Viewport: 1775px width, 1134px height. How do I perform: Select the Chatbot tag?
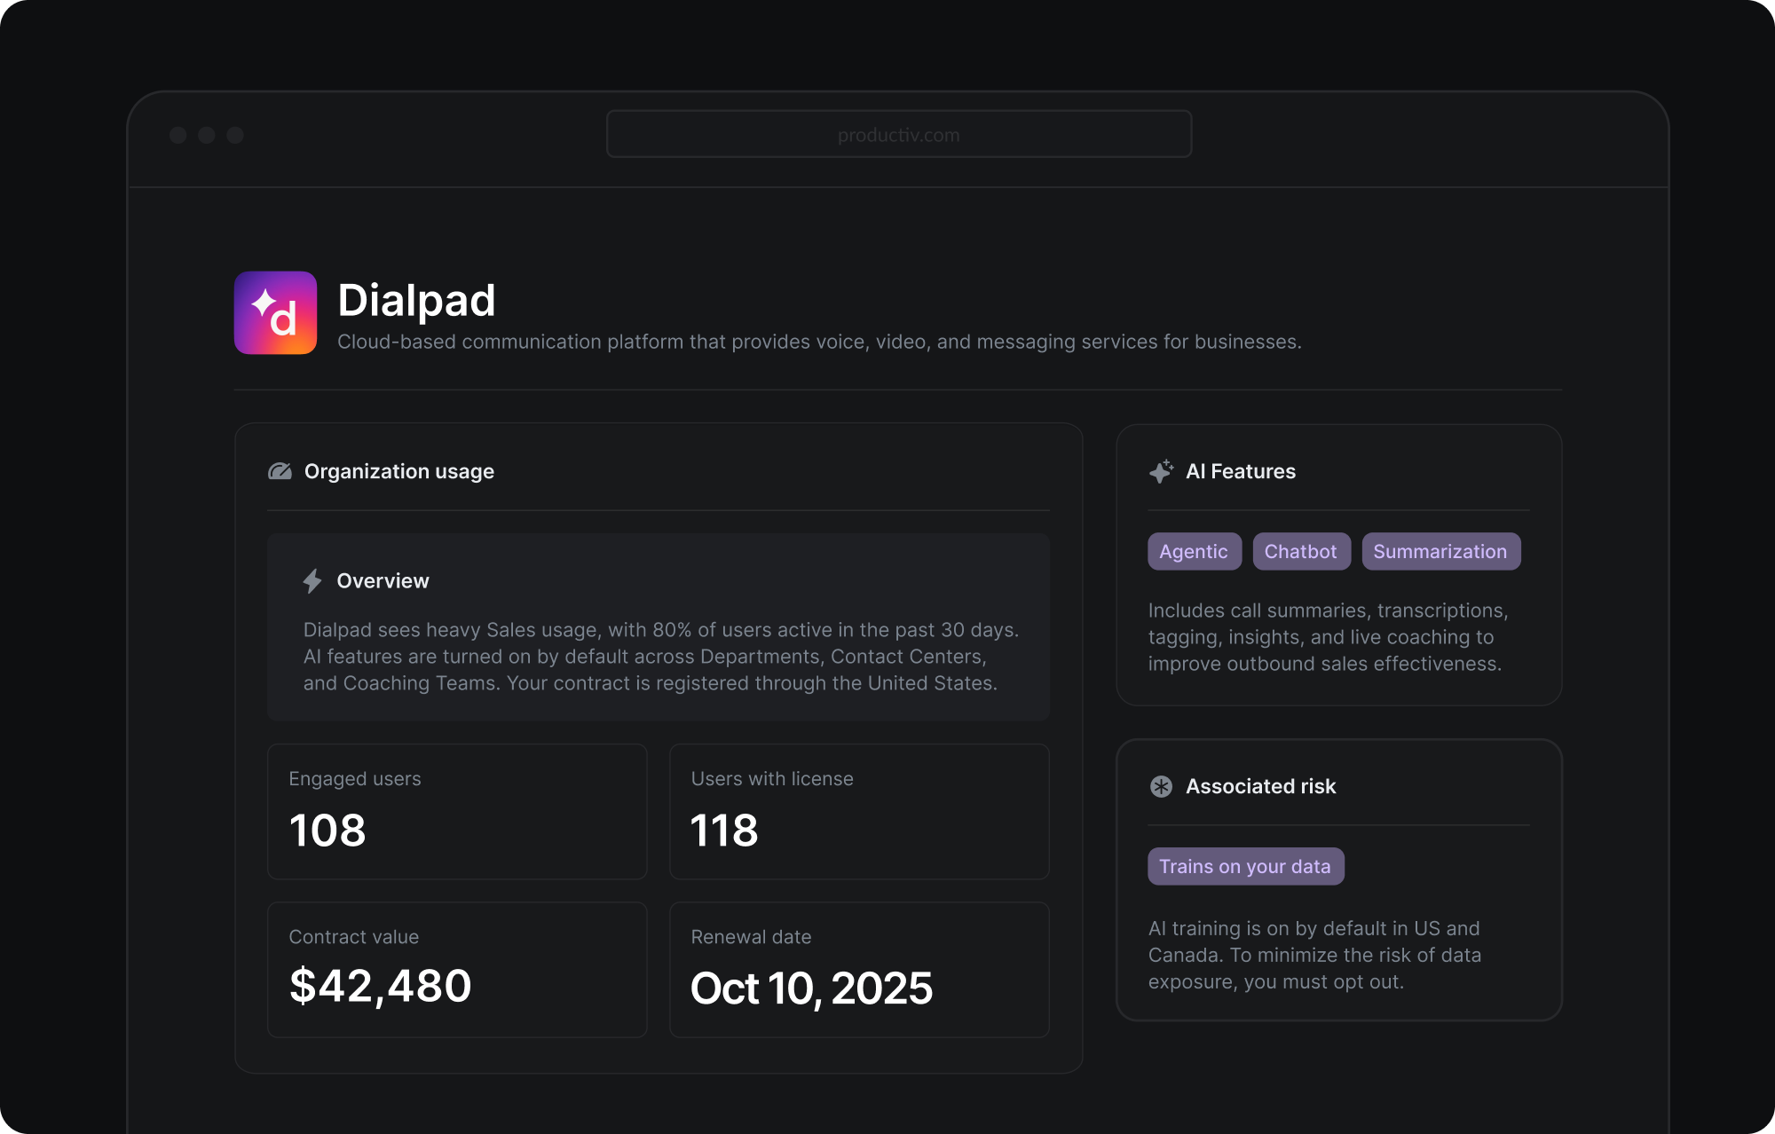(x=1301, y=551)
